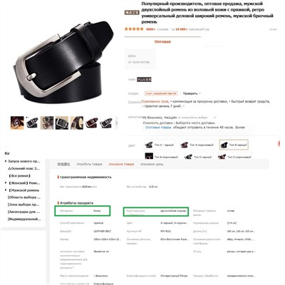285x285 pixels.
Task: Select the brown belt gallery thumbnail
Action: tap(91, 123)
